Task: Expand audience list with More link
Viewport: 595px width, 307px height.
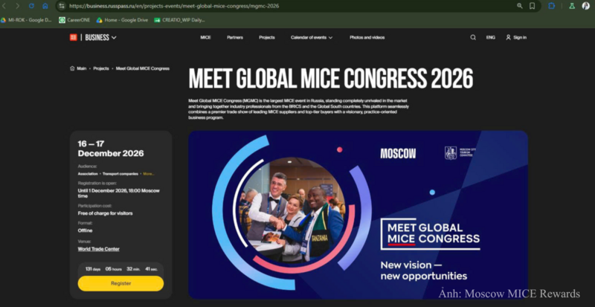Action: [x=149, y=174]
